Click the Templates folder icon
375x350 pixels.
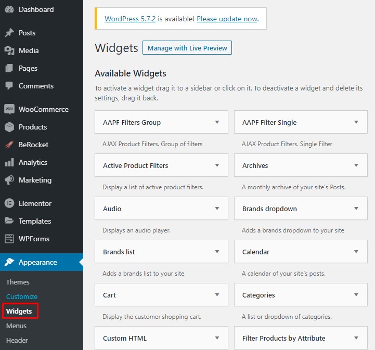9,221
